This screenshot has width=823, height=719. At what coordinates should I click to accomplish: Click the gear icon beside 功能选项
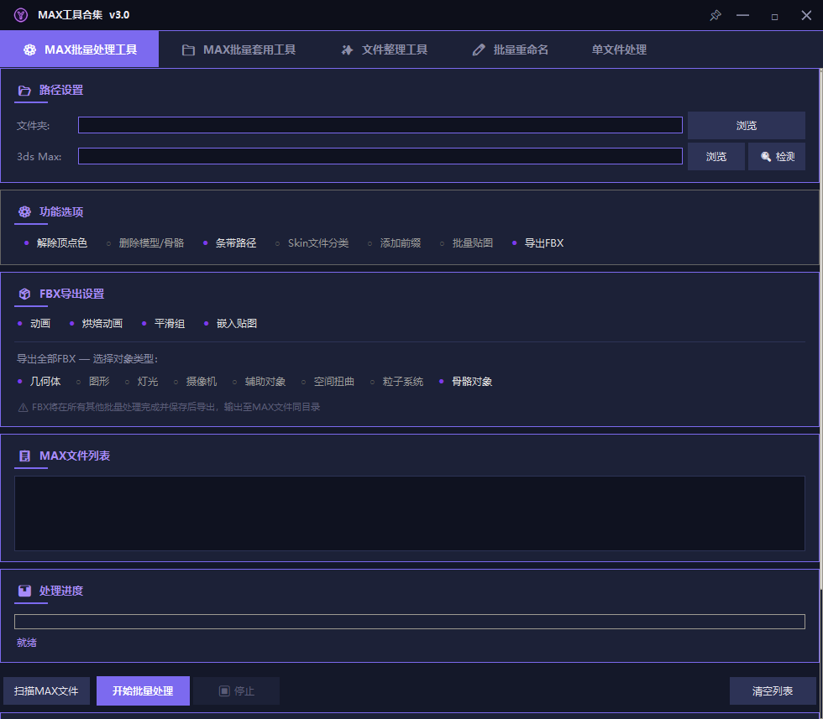point(24,212)
